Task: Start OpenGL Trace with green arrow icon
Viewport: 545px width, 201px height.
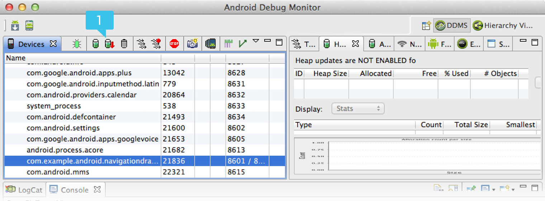Action: point(243,44)
